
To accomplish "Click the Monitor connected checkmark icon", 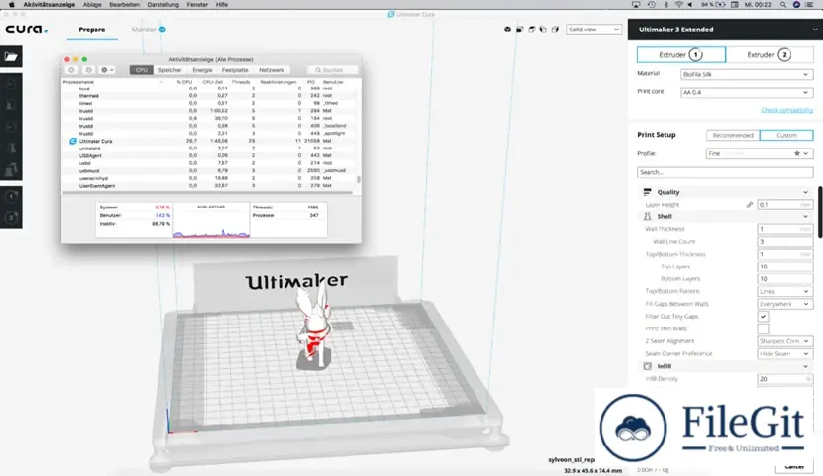I will [x=162, y=30].
